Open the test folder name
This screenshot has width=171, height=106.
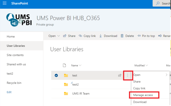[x=75, y=75]
